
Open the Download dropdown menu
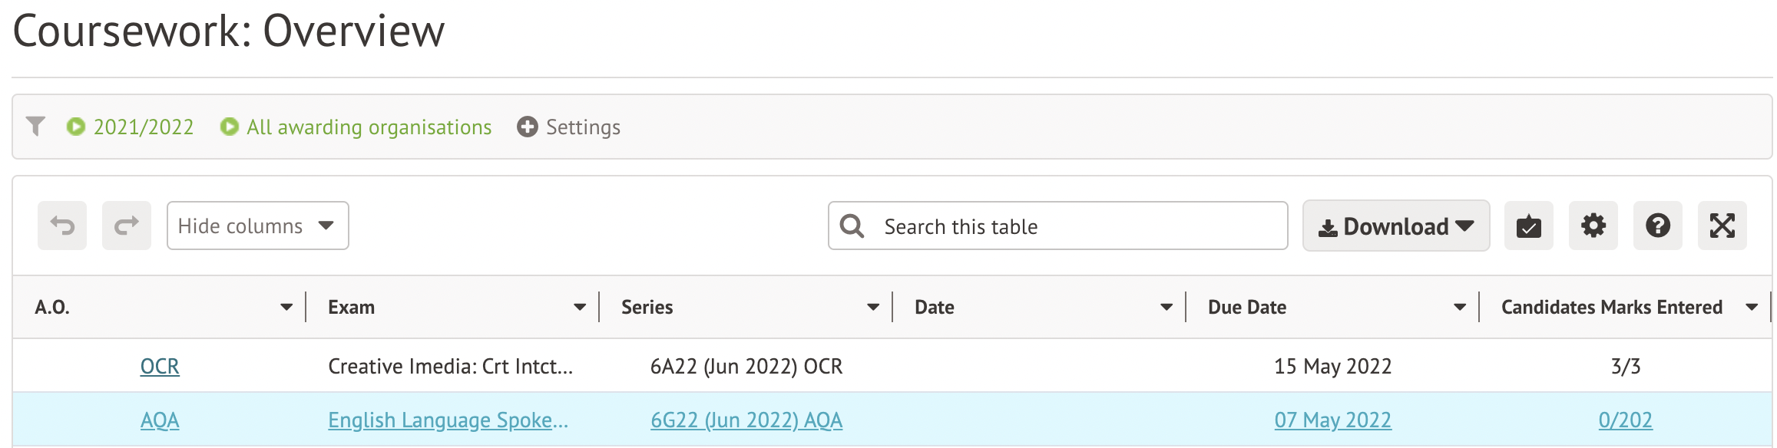[x=1395, y=226]
